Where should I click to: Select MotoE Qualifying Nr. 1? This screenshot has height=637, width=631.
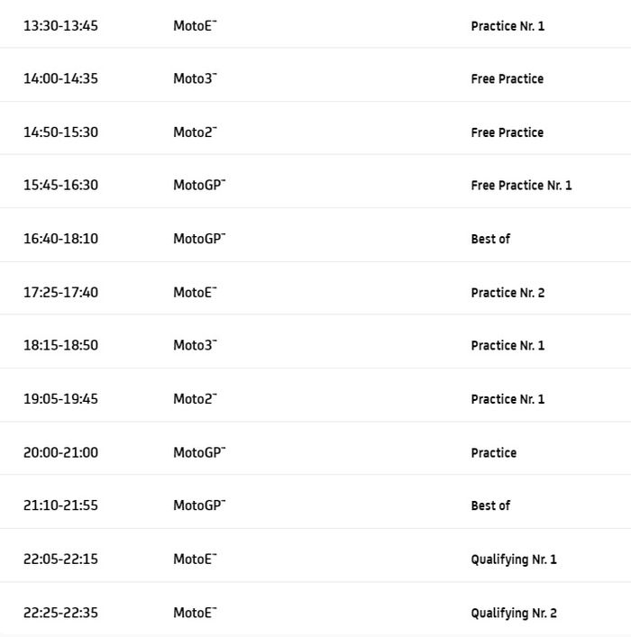pyautogui.click(x=514, y=560)
